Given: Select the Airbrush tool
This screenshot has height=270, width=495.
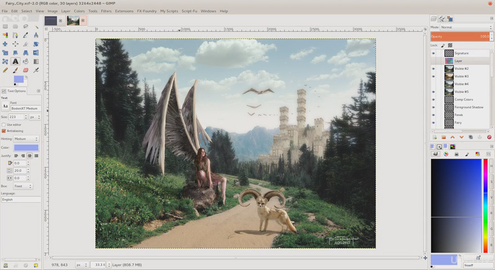Looking at the screenshot, I should [36, 70].
